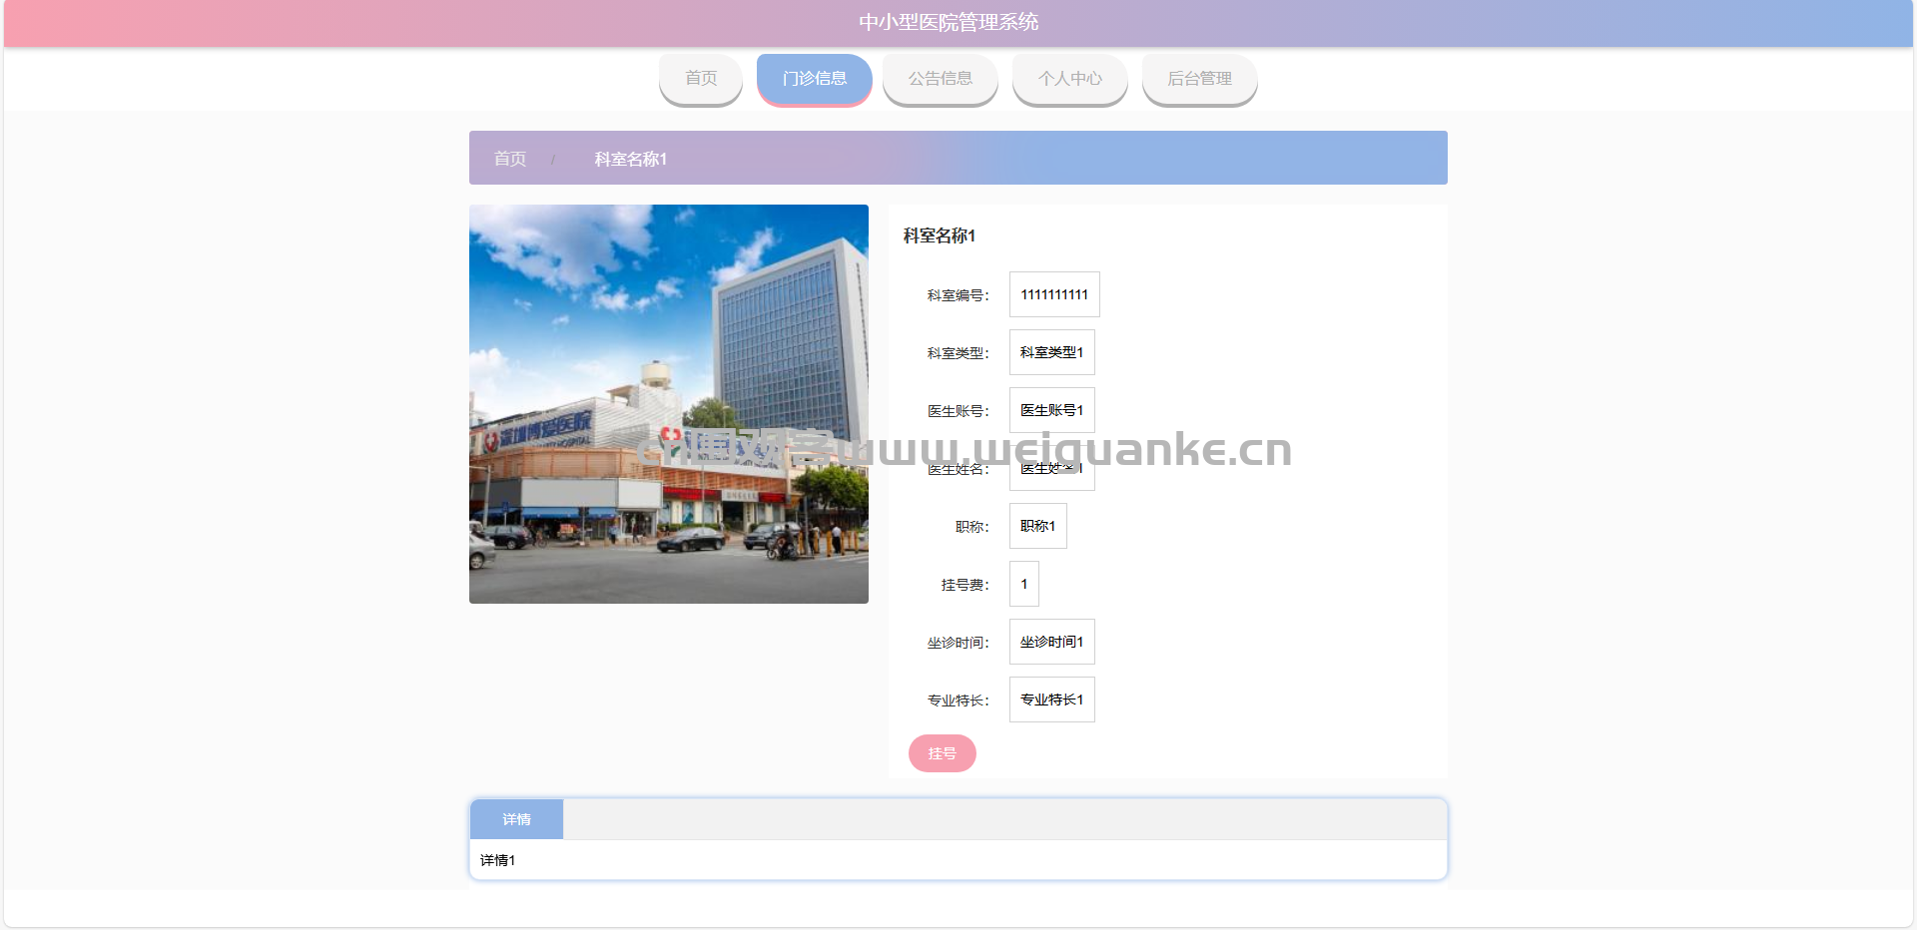
Task: Open 后台管理 tab
Action: tap(1200, 79)
